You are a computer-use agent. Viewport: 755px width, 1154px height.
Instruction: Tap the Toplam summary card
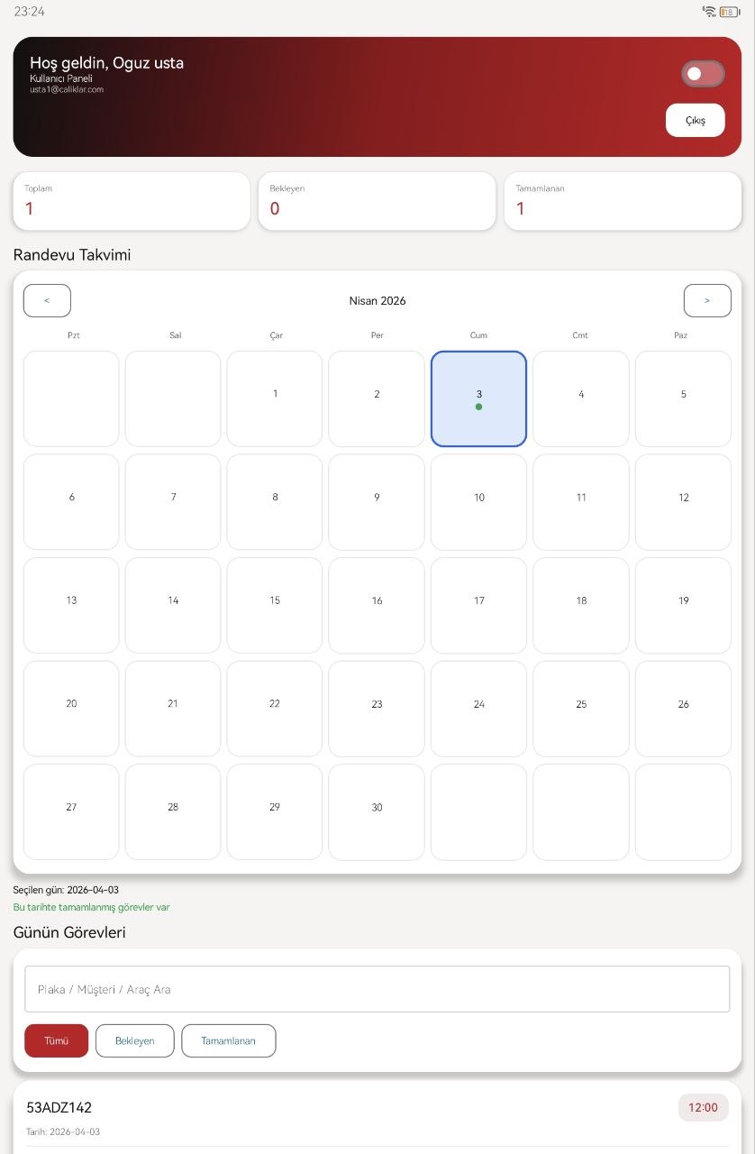(x=132, y=201)
